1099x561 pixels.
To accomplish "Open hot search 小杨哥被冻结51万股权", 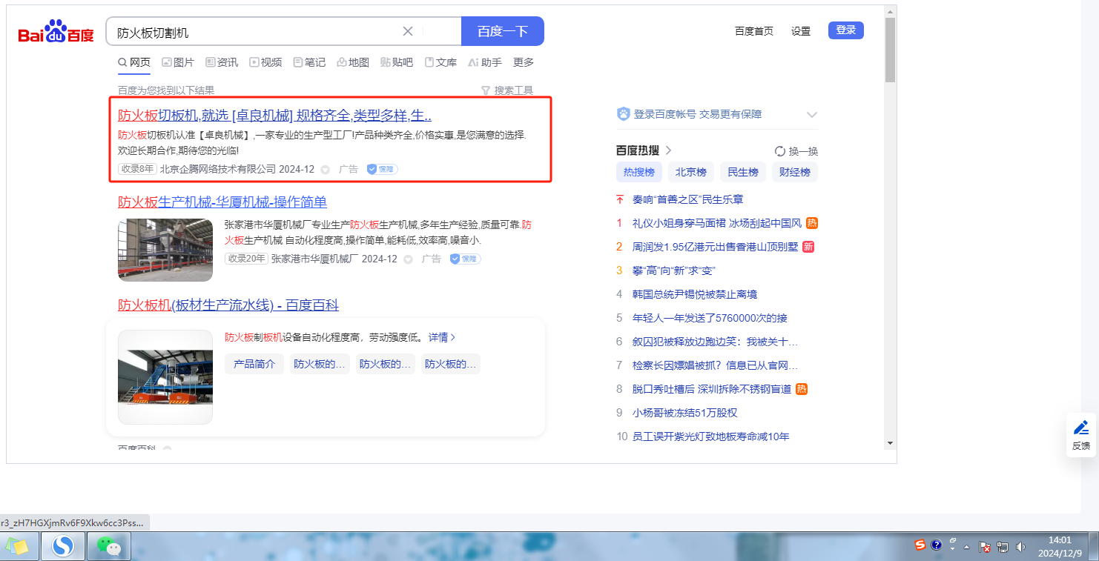I will (x=685, y=413).
